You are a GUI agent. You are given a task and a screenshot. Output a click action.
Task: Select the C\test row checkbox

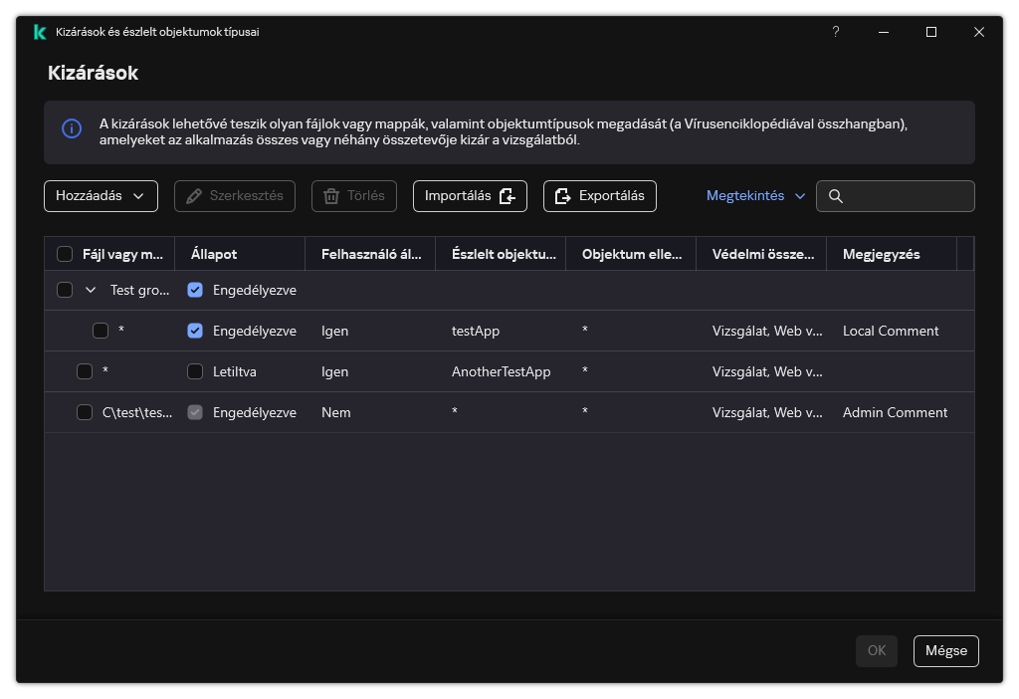pyautogui.click(x=85, y=412)
